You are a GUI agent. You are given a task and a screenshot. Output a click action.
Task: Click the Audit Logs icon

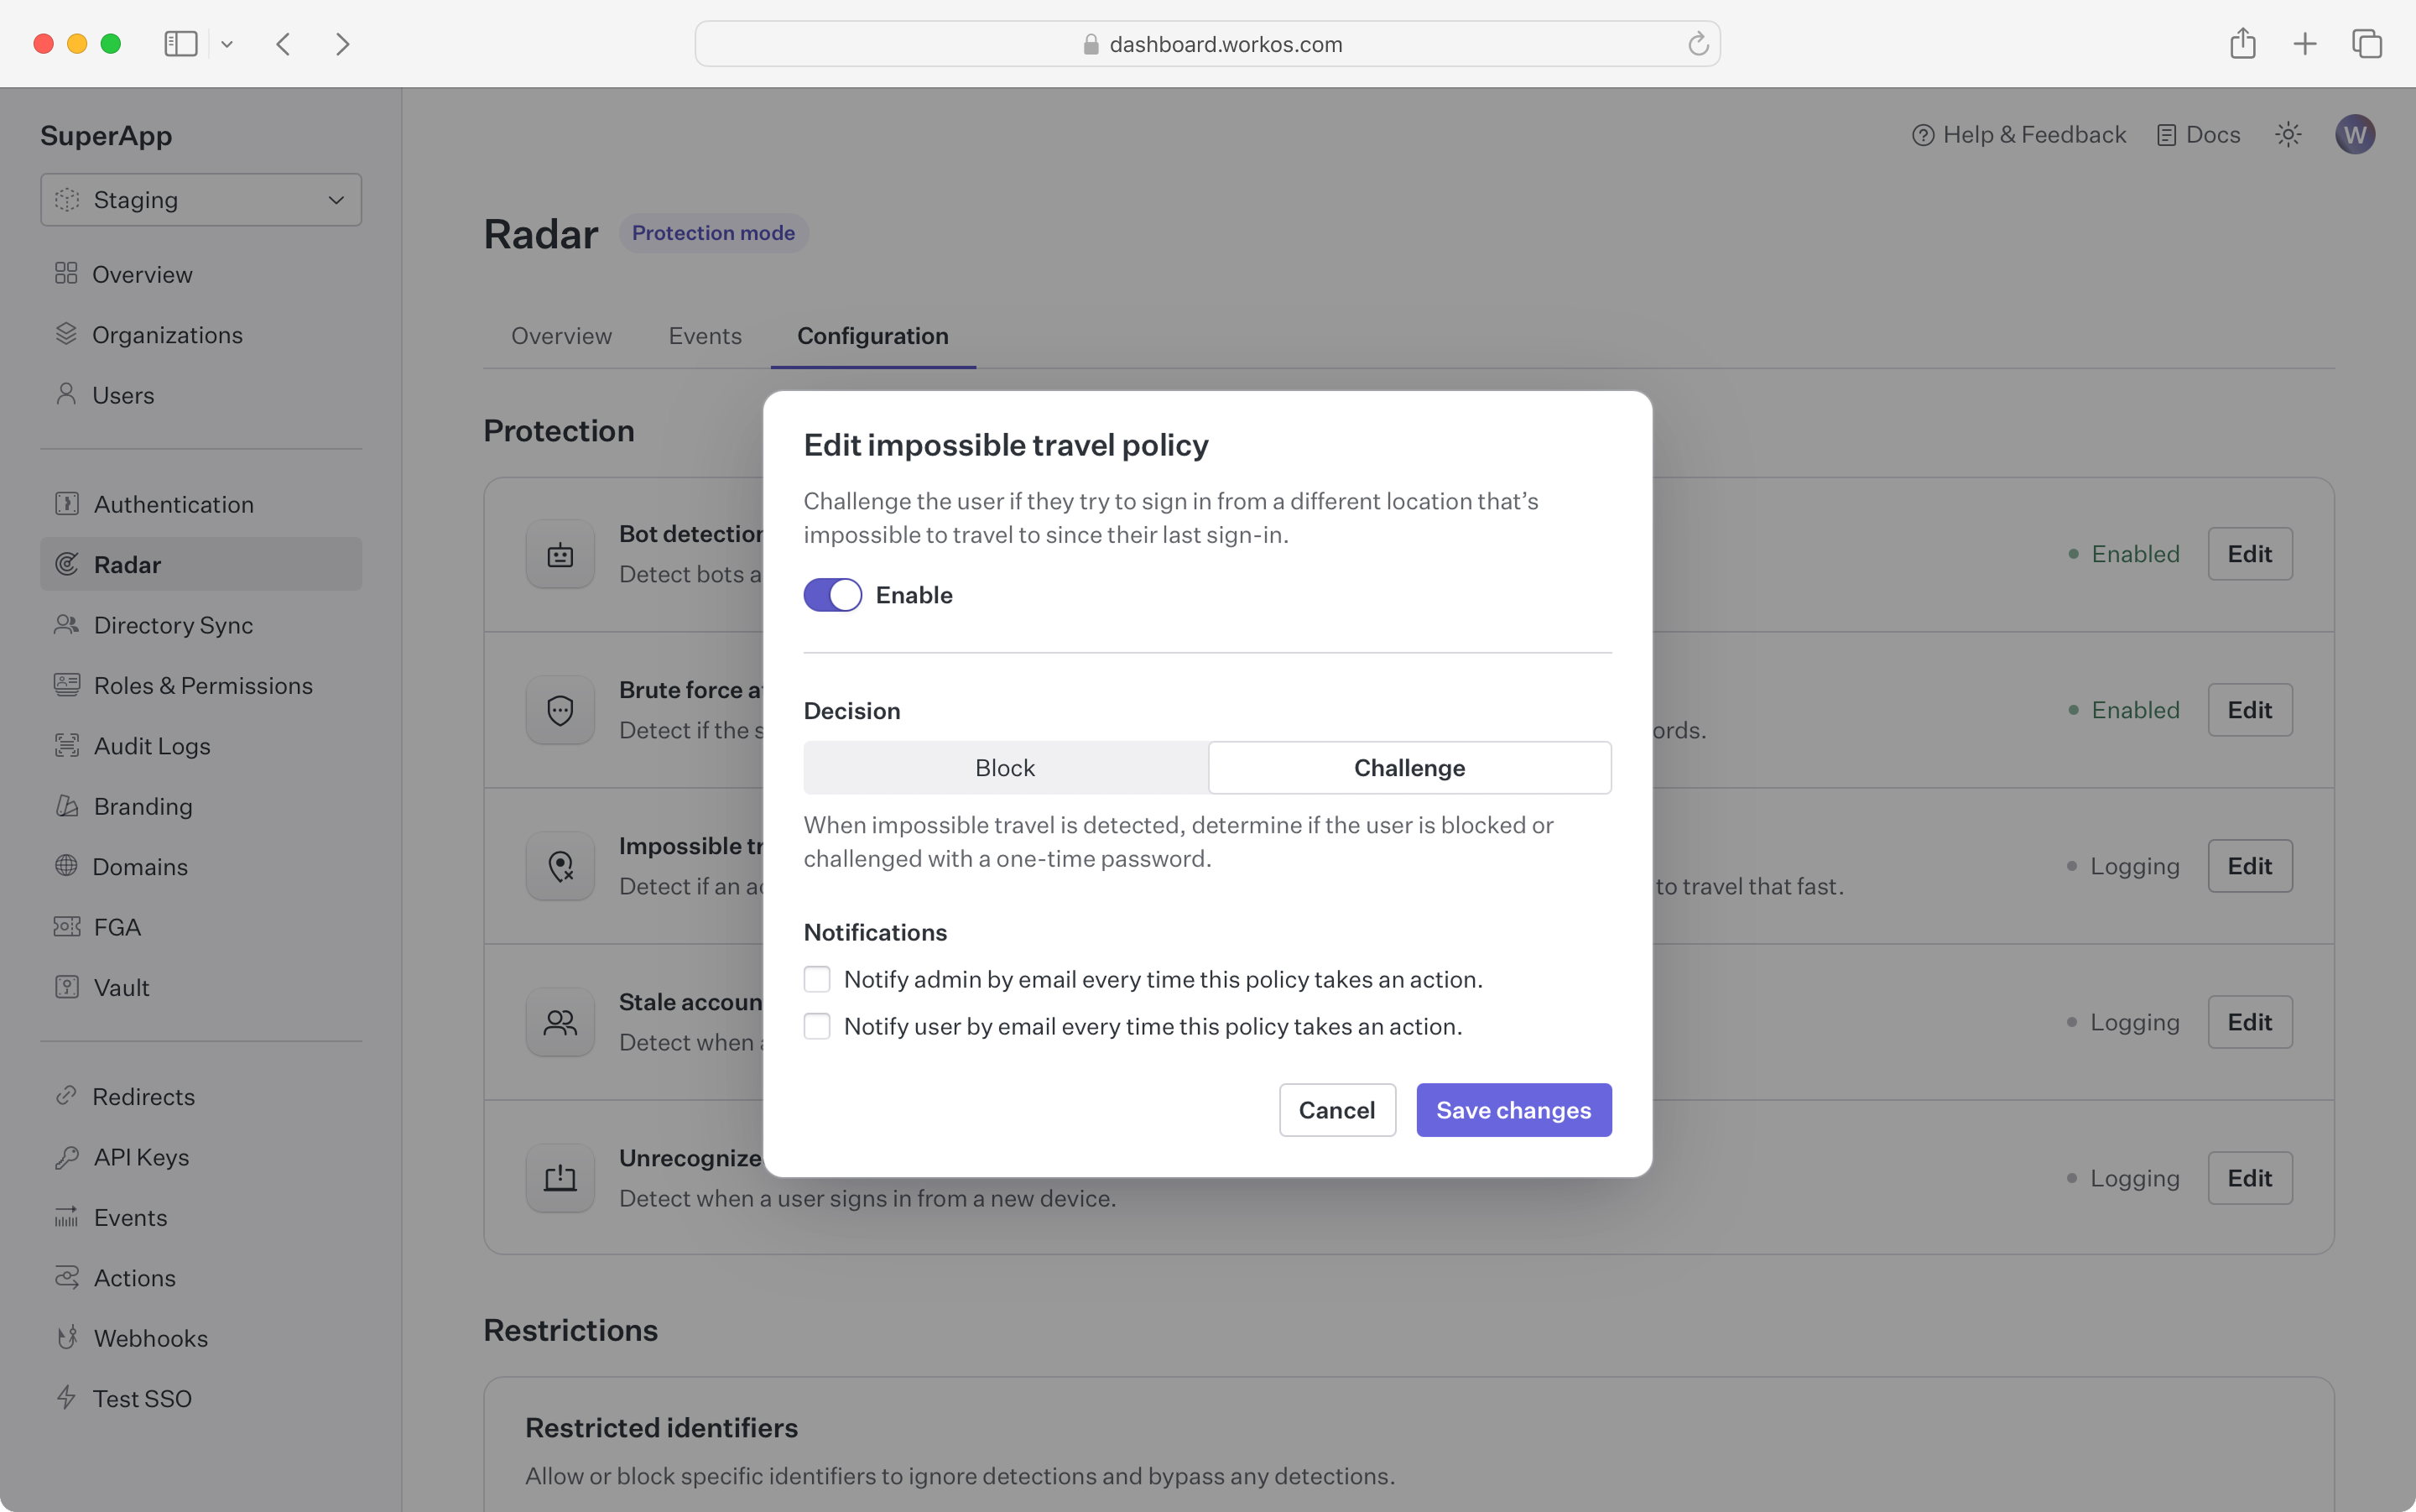(67, 745)
